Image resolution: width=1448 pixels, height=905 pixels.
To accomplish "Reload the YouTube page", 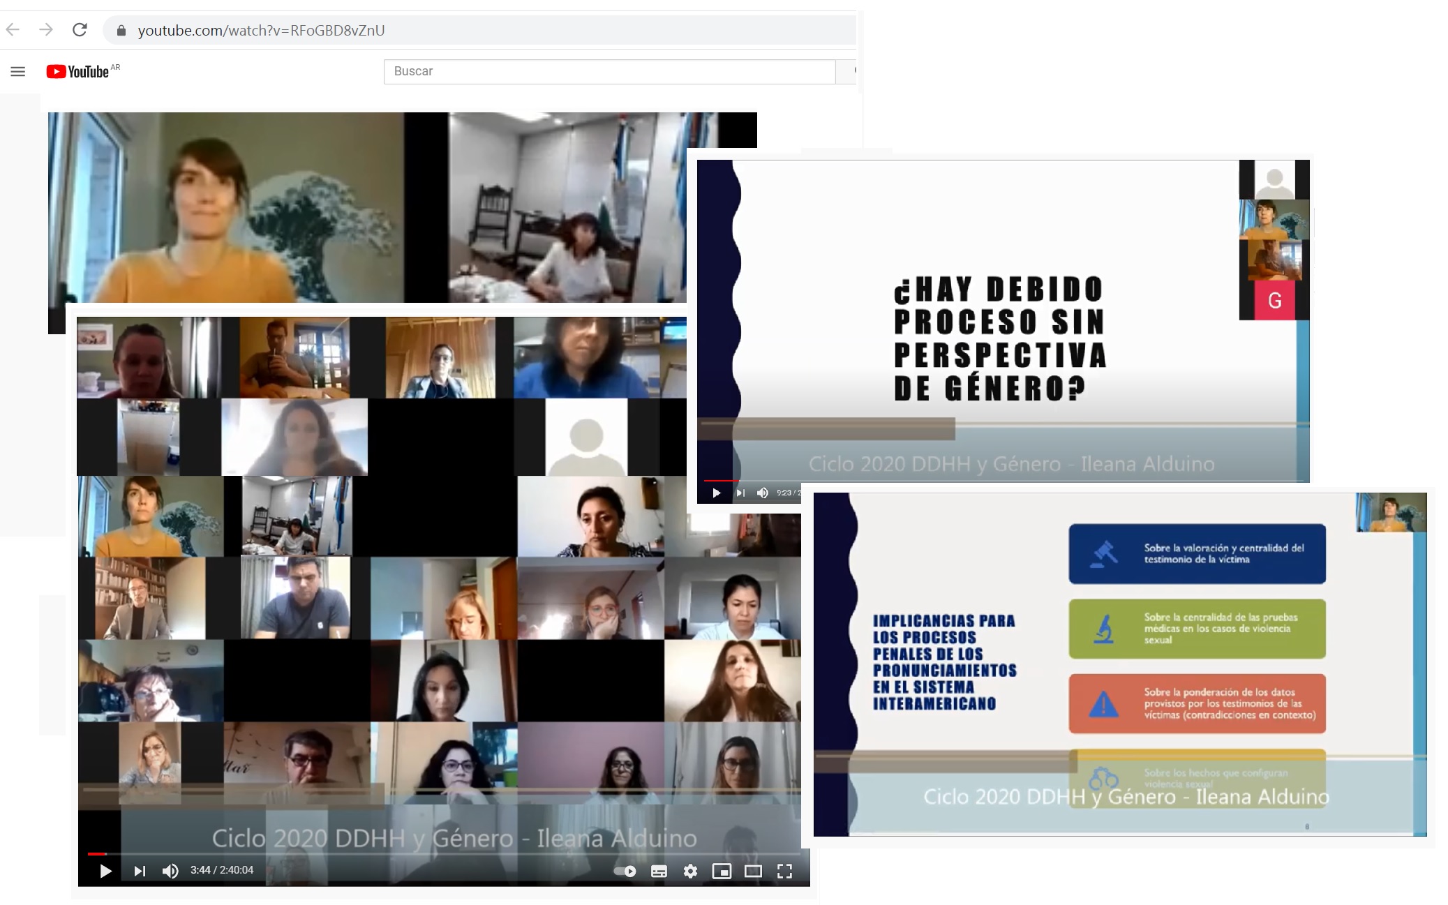I will click(80, 30).
